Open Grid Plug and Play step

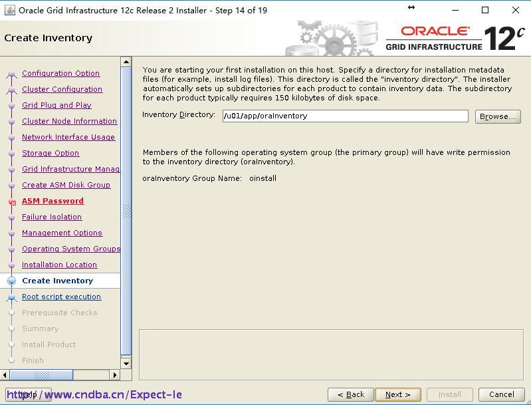pyautogui.click(x=56, y=105)
